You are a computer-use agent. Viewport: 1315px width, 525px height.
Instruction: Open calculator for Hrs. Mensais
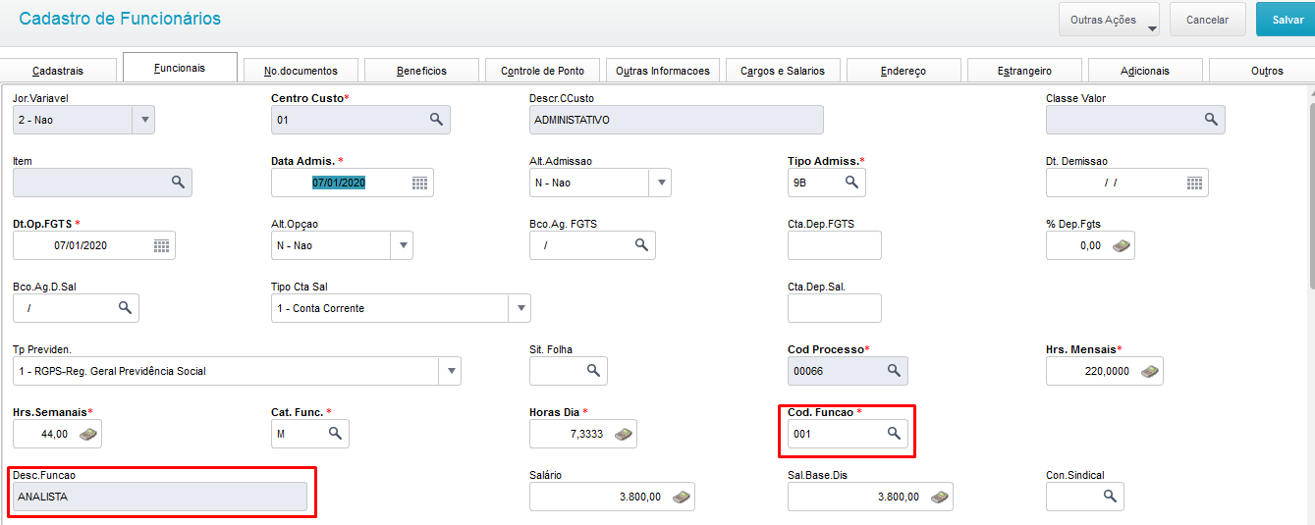[1149, 371]
